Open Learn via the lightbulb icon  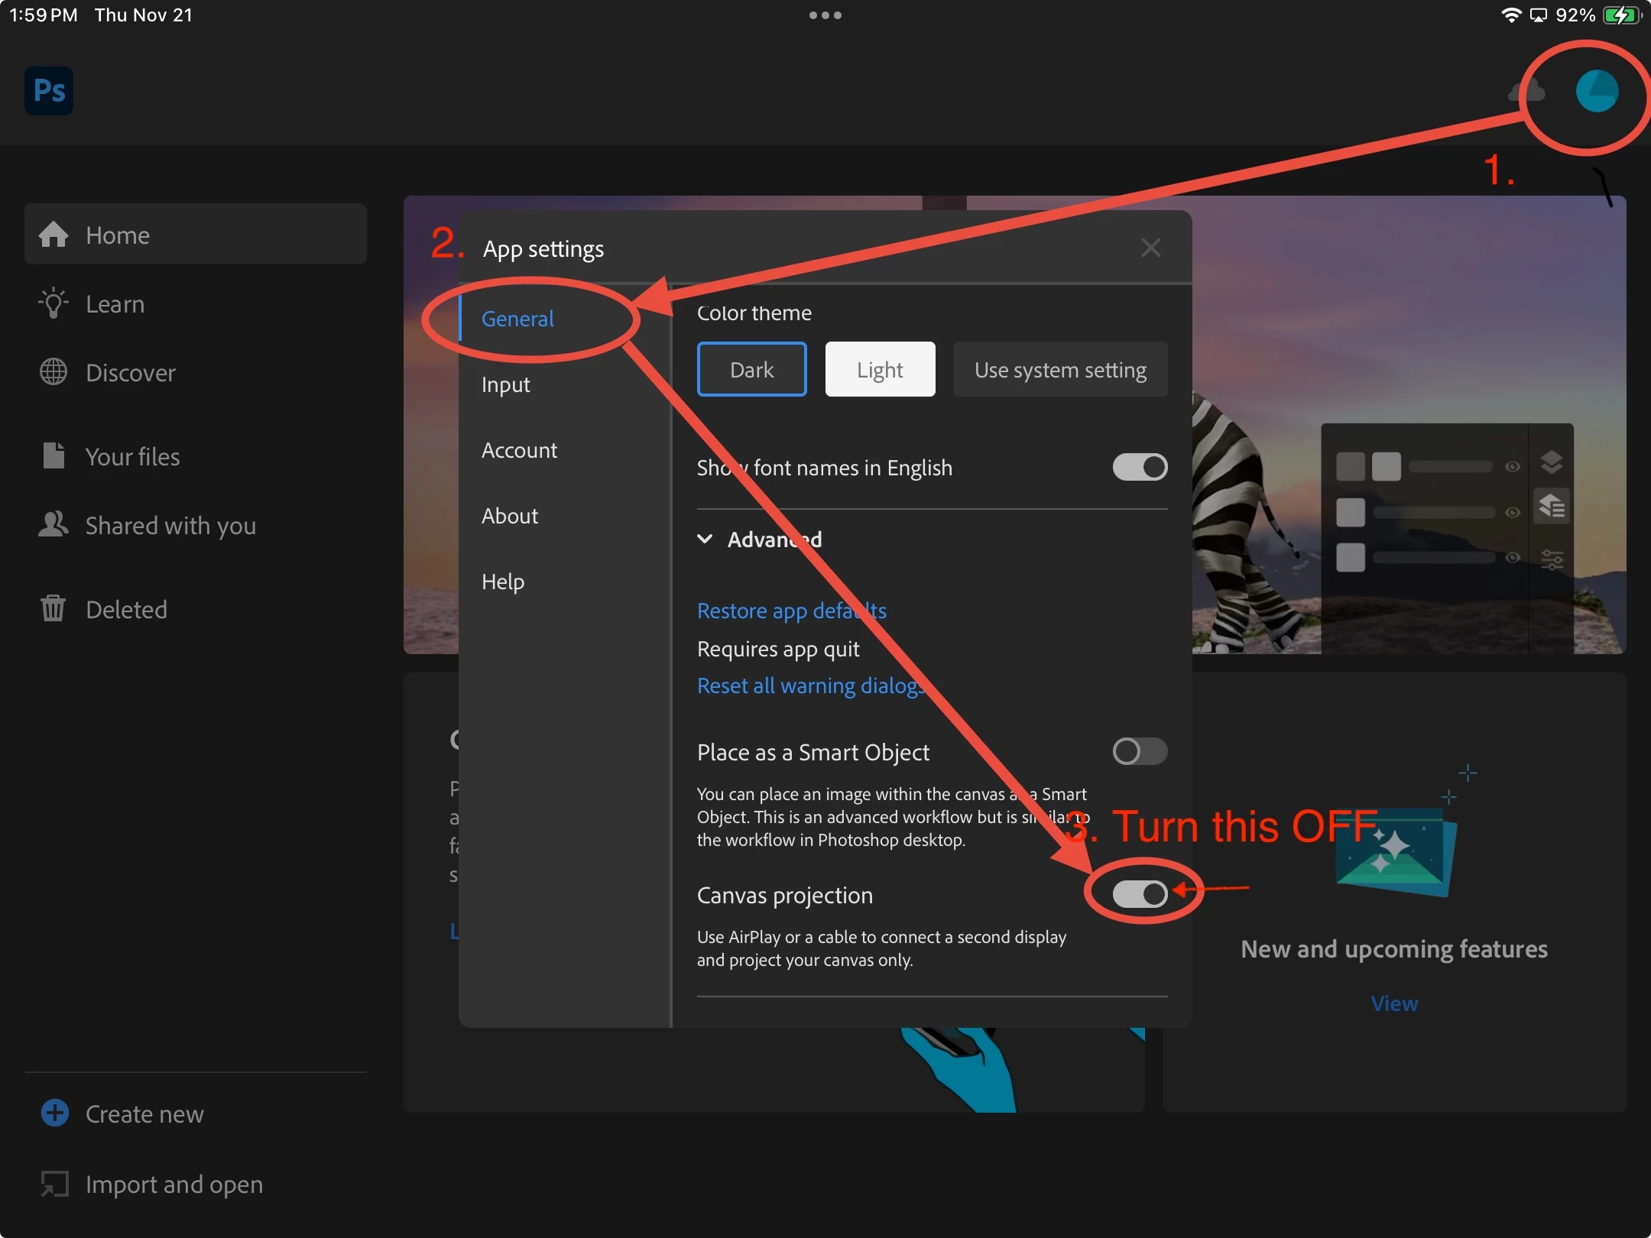click(54, 303)
